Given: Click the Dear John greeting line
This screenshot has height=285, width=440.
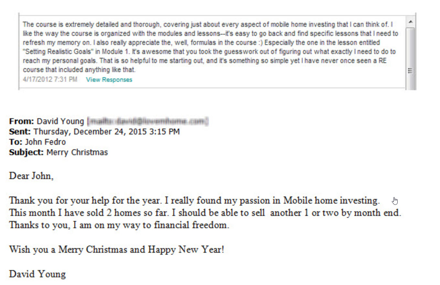Looking at the screenshot, I should point(31,176).
